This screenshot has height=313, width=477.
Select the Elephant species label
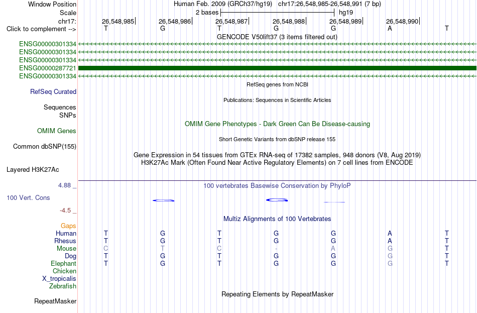tap(63, 263)
